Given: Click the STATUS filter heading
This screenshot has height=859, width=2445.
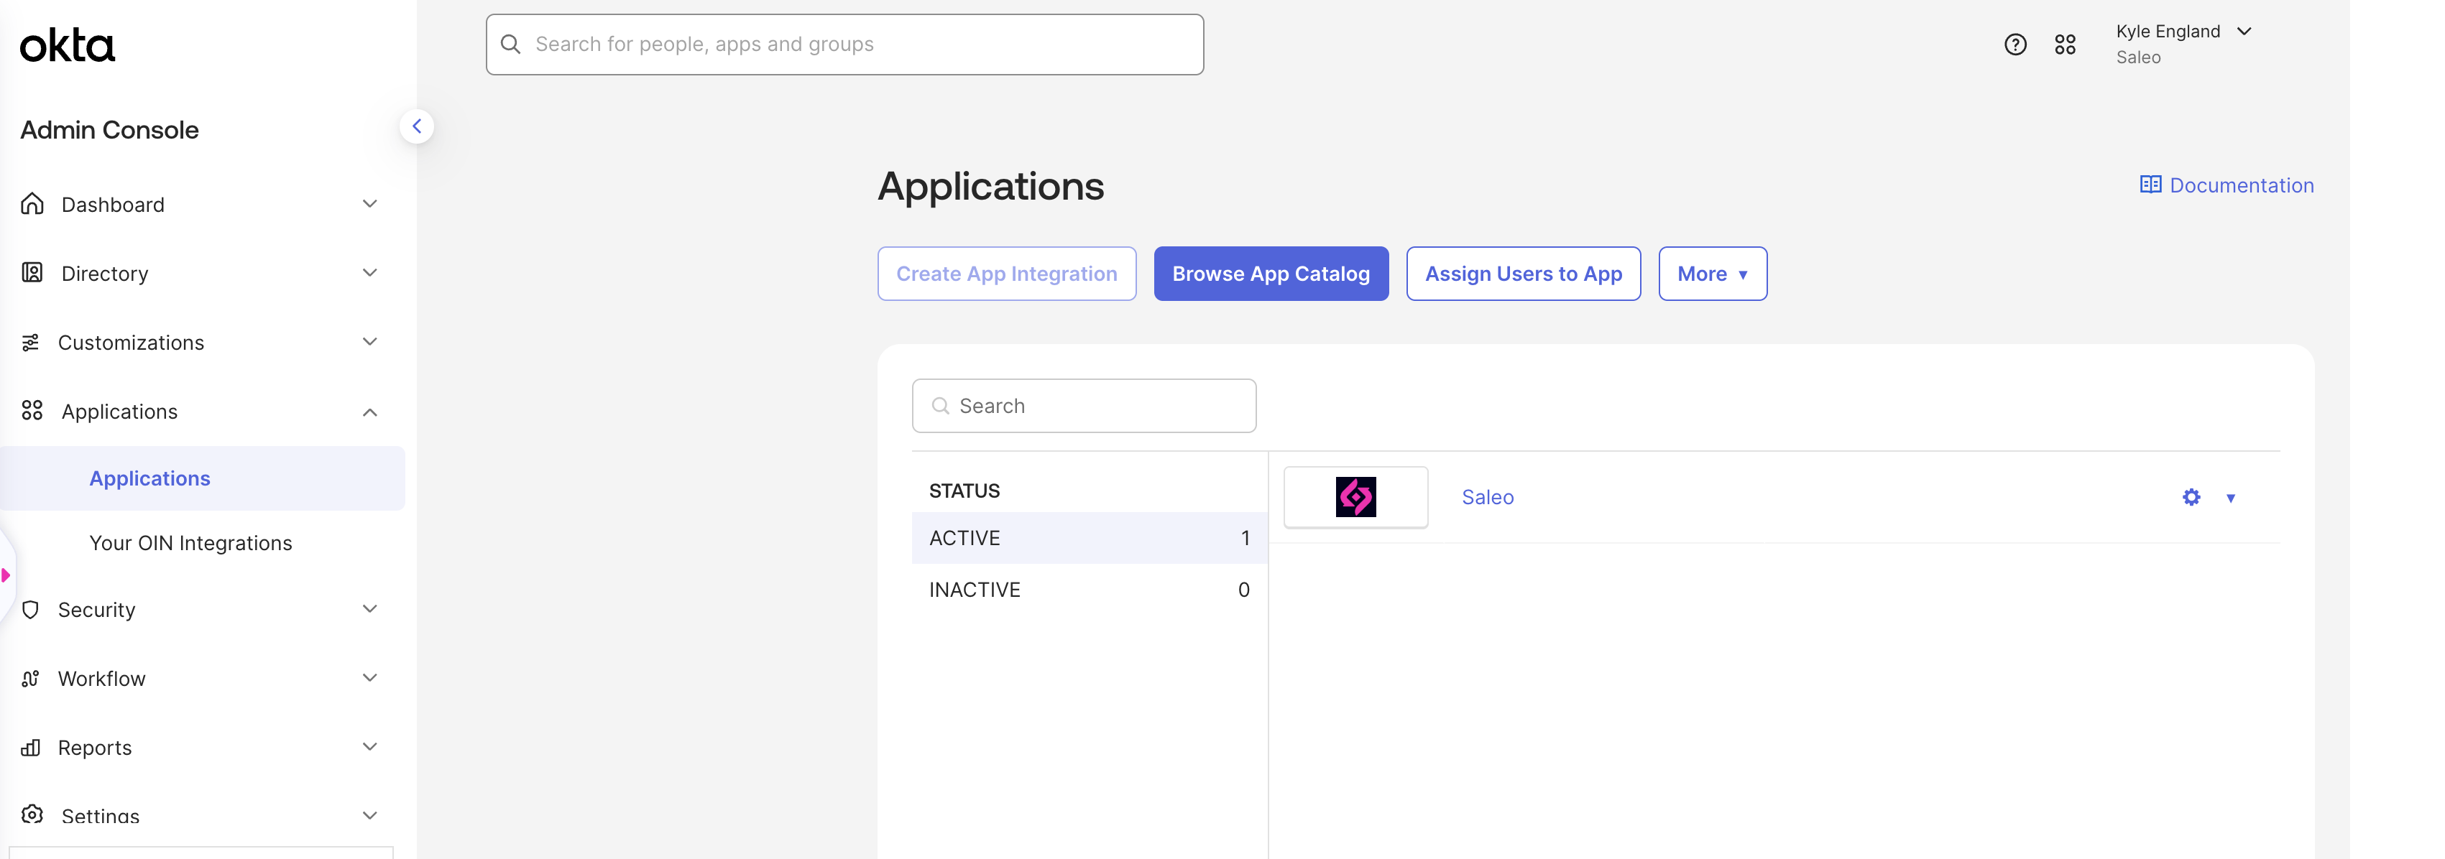Looking at the screenshot, I should [x=964, y=491].
